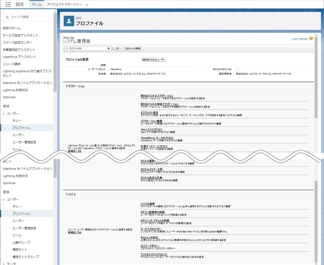Viewport: 324px width, 265px height.
Task: Click the orange help question mark icon
Action: pos(311,38)
